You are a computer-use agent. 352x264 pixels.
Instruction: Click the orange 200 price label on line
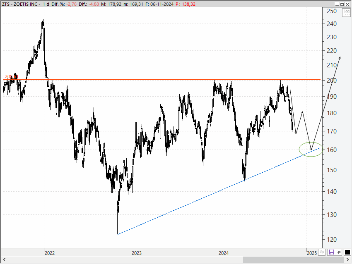pos(11,76)
